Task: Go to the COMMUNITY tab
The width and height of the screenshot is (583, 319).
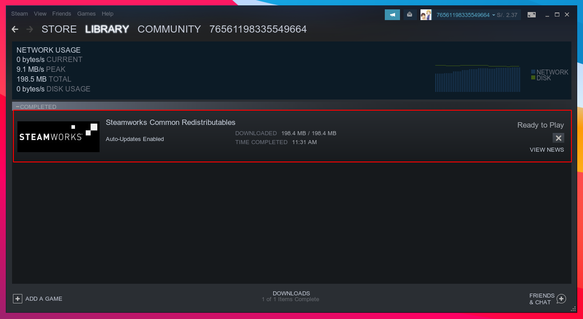Action: pos(169,29)
